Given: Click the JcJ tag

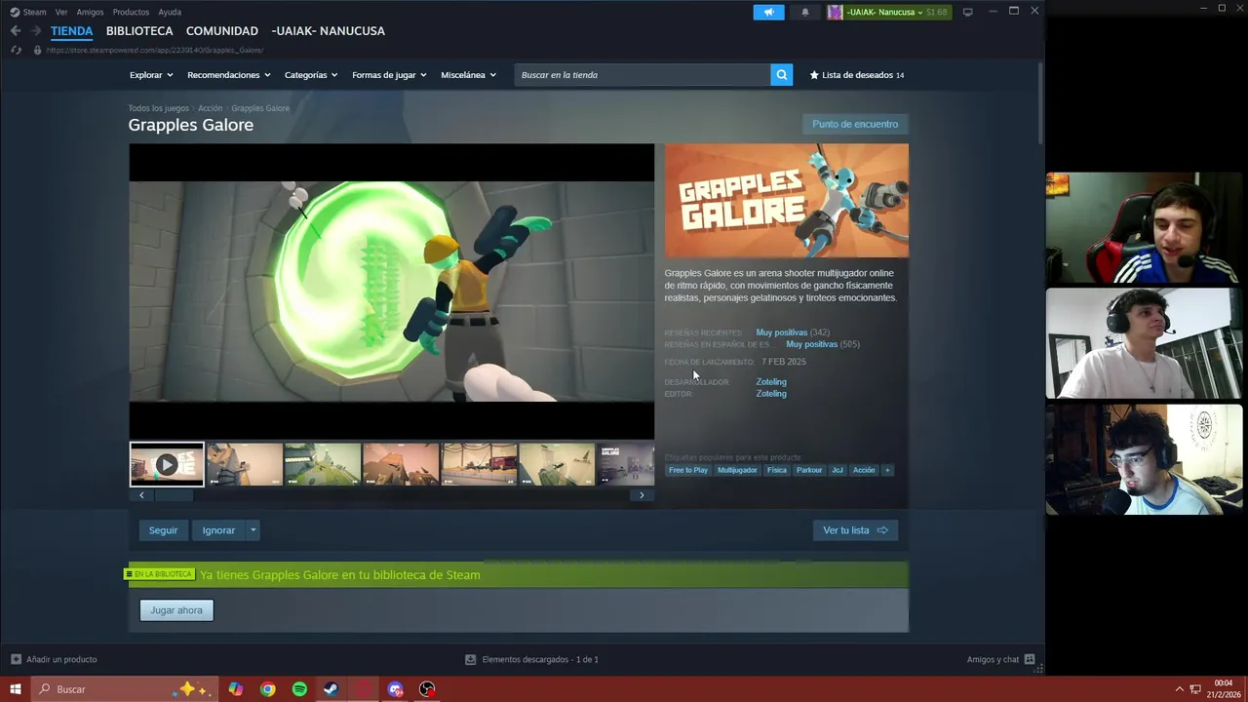Looking at the screenshot, I should pos(837,470).
